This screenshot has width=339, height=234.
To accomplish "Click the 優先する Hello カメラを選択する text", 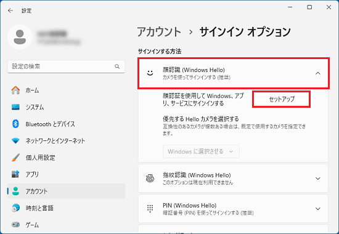I will pyautogui.click(x=201, y=119).
